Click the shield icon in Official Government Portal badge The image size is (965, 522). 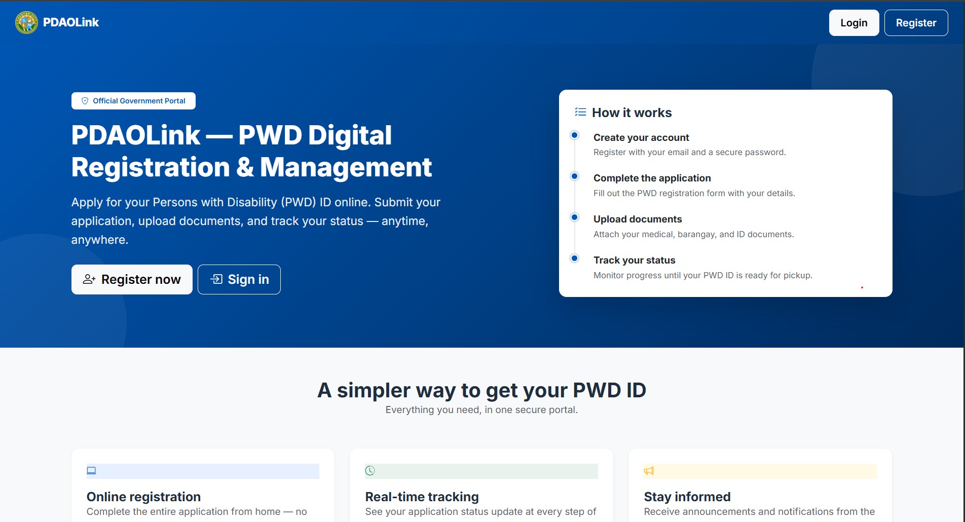85,101
